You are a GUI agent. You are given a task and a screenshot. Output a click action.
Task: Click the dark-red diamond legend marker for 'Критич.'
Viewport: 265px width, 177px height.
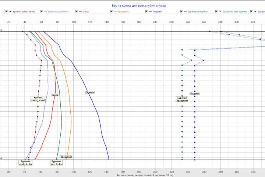10,11
